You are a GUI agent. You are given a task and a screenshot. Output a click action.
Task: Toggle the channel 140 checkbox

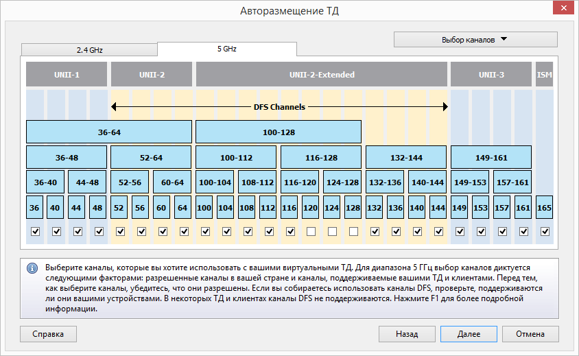pyautogui.click(x=417, y=231)
